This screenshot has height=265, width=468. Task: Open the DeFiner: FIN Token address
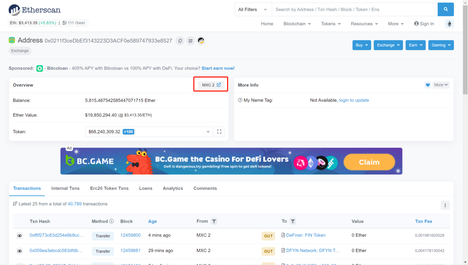pyautogui.click(x=306, y=235)
